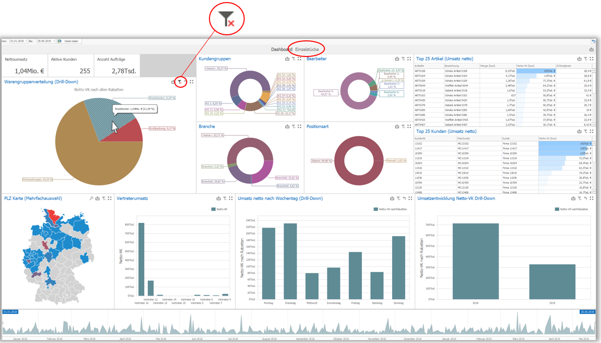Maximize the Vertreterumsatz panel

(231, 198)
